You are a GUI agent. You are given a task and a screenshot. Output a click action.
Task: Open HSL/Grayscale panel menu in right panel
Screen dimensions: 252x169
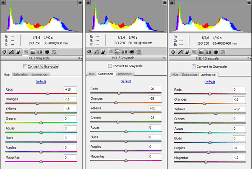tap(248, 58)
